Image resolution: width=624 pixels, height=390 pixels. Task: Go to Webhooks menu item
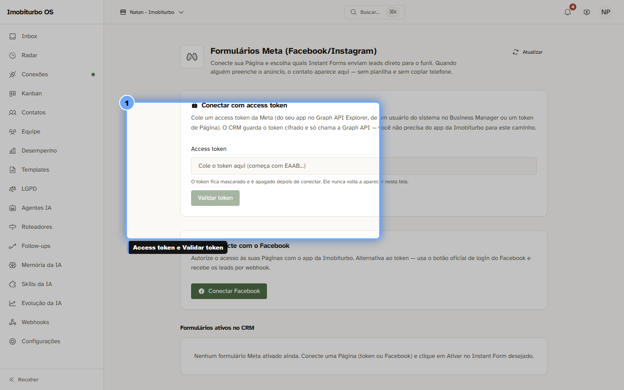52,322
